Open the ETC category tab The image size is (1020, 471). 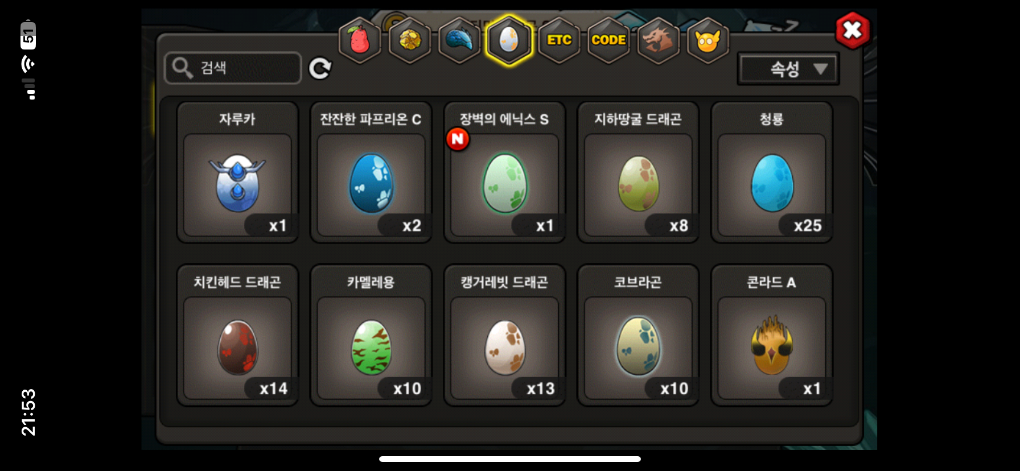559,40
